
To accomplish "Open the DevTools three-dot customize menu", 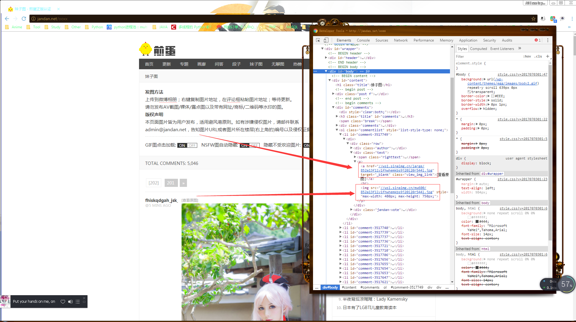I will point(548,40).
